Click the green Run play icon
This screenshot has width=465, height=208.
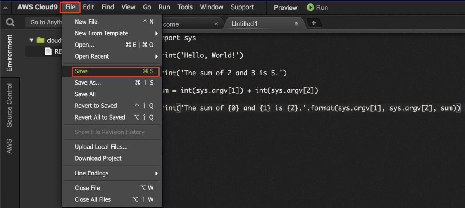pyautogui.click(x=310, y=7)
